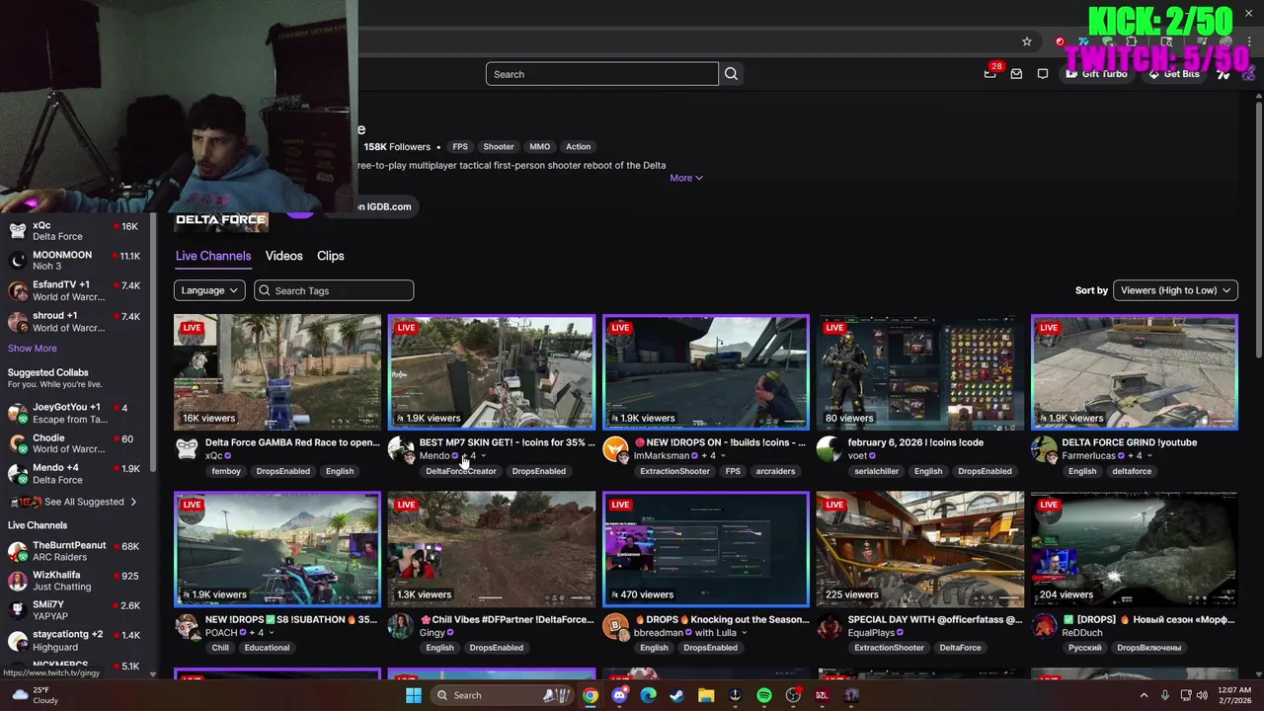1264x711 pixels.
Task: Open the Windows Start menu
Action: (x=414, y=695)
